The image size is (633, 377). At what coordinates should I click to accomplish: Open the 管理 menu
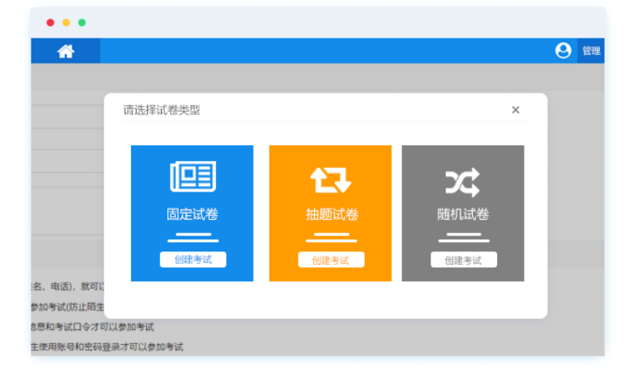tap(591, 51)
